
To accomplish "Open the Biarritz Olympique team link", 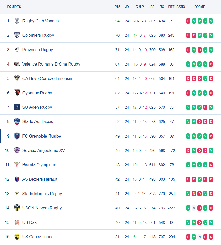I will click(39, 165).
